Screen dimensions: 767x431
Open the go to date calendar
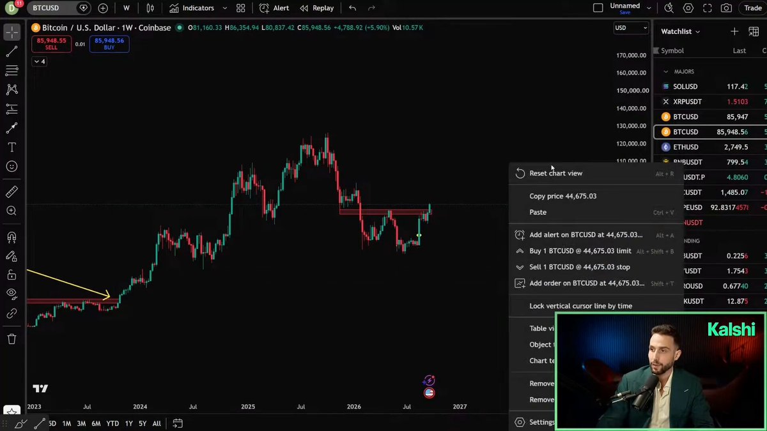178,423
